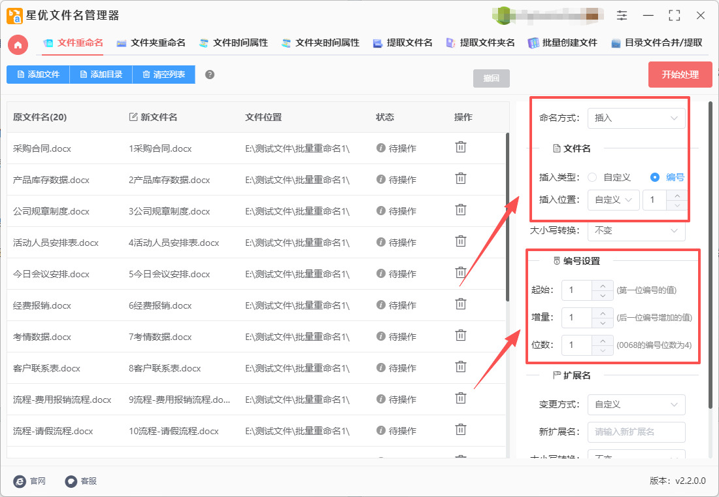
Task: Decrease the 增量 value with down arrow
Action: click(x=603, y=322)
